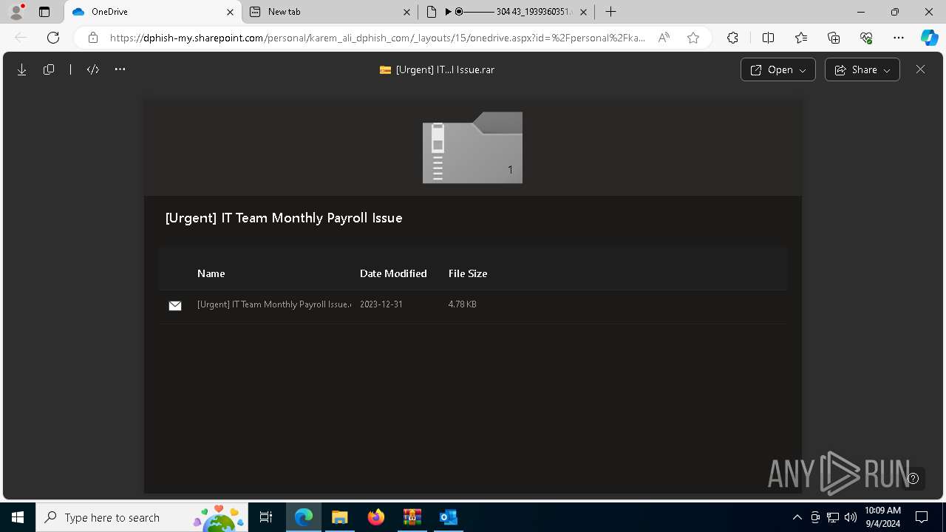Open the embed code icon

click(93, 69)
